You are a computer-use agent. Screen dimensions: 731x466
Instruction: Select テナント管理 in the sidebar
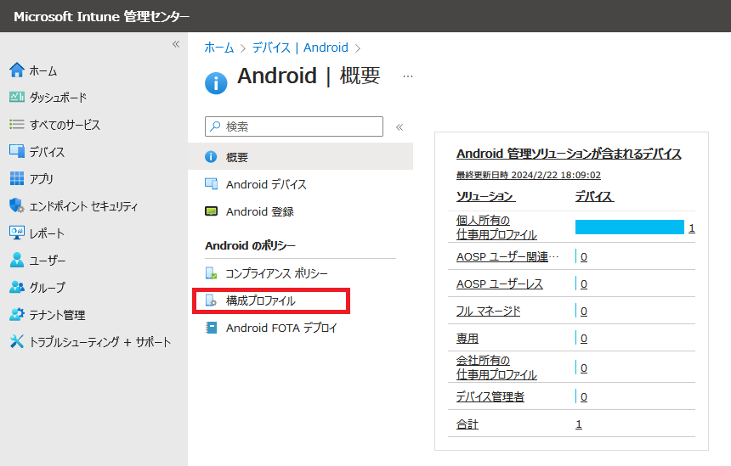click(57, 315)
